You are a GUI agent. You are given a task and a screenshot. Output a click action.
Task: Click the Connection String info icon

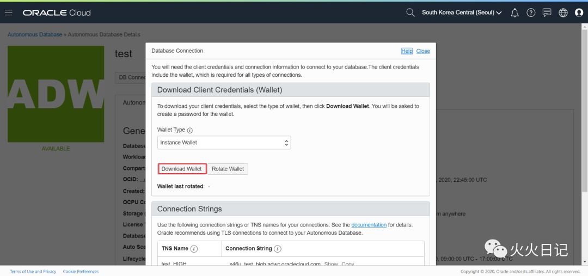pos(278,249)
